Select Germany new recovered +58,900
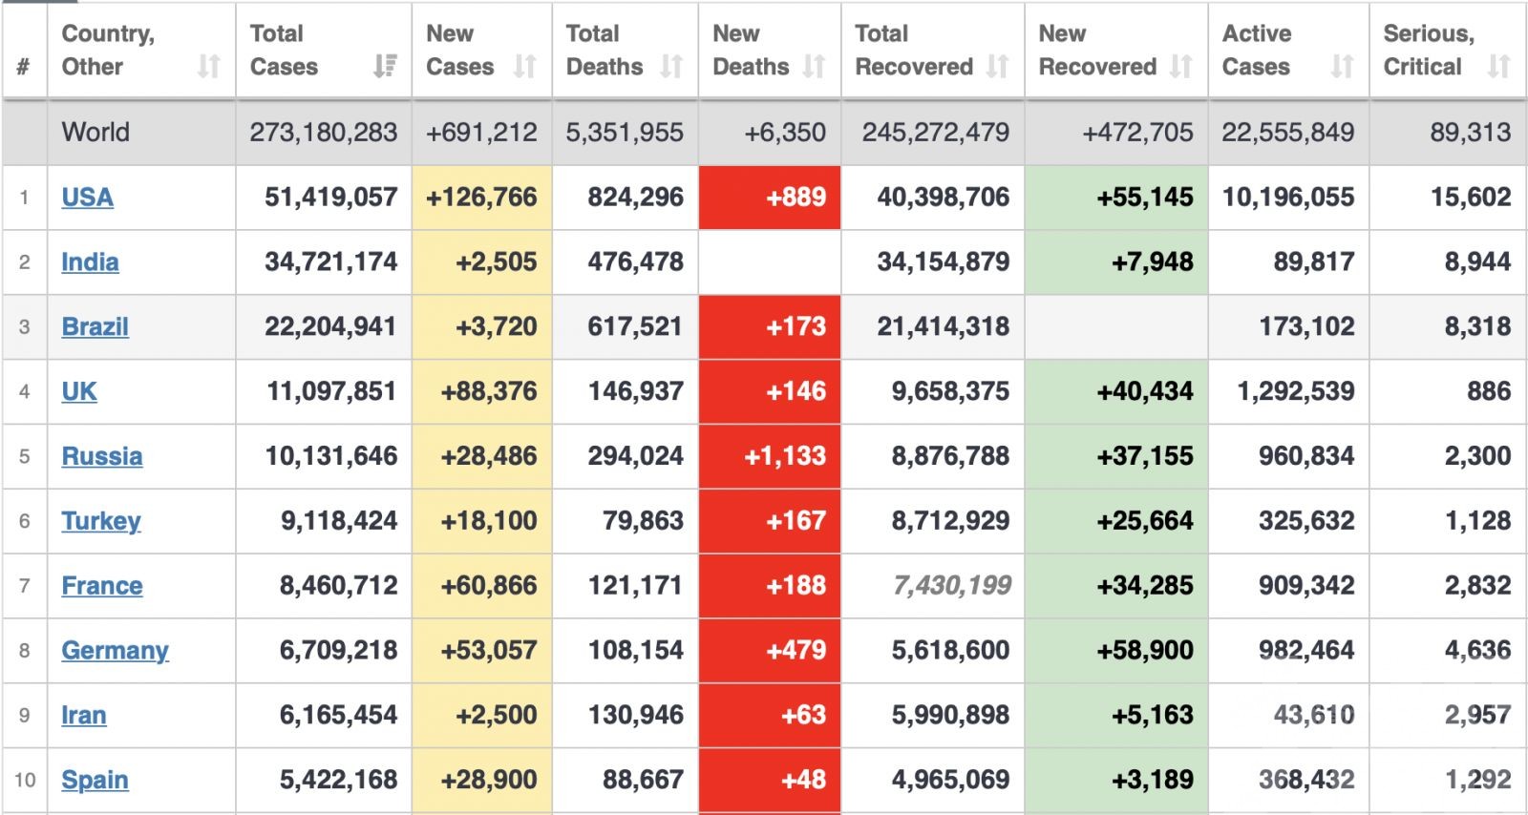The image size is (1528, 815). click(1145, 651)
